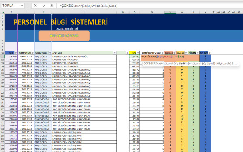The height and width of the screenshot is (152, 243).
Task: Click ölçüt_aralığı1 in the function tooltip
Action: 169,64
